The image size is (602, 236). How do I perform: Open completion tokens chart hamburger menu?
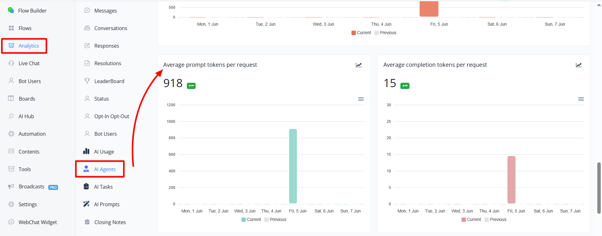click(581, 99)
